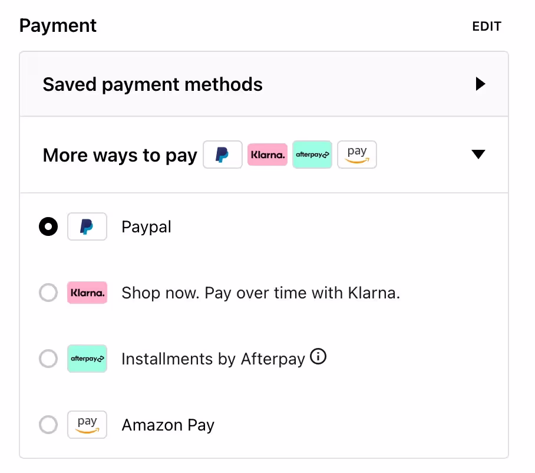Click the mint Afterpay logo in options list
This screenshot has height=473, width=535.
point(87,359)
